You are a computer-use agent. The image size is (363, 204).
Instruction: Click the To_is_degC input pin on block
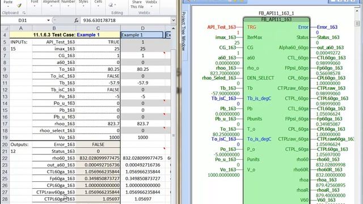point(259,139)
